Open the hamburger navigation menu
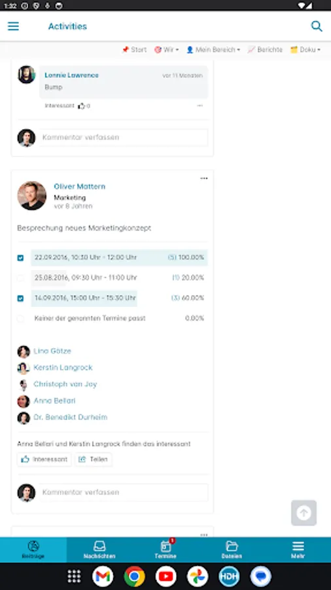The width and height of the screenshot is (331, 590). point(13,26)
